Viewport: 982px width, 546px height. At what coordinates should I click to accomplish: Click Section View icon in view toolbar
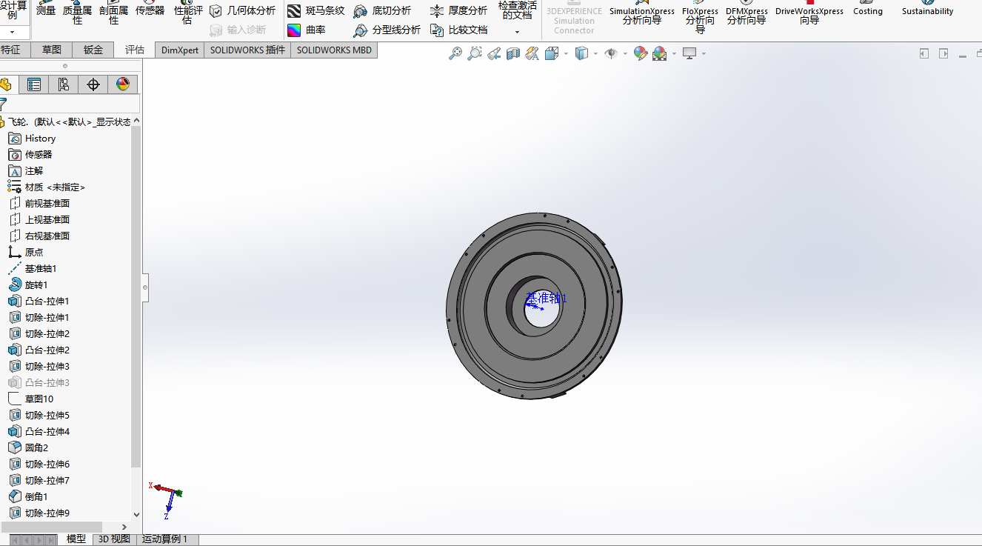513,53
